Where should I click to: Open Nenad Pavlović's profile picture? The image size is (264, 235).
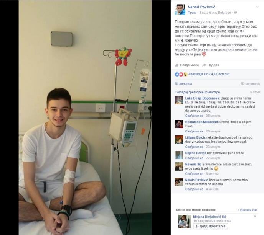[180, 10]
